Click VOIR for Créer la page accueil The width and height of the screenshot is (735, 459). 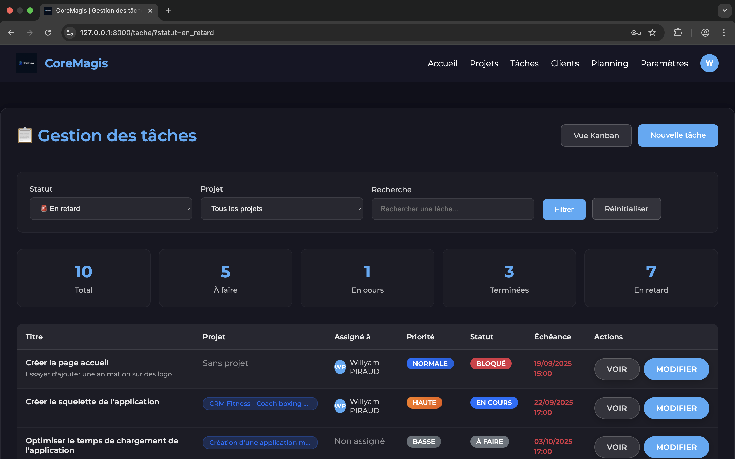617,369
